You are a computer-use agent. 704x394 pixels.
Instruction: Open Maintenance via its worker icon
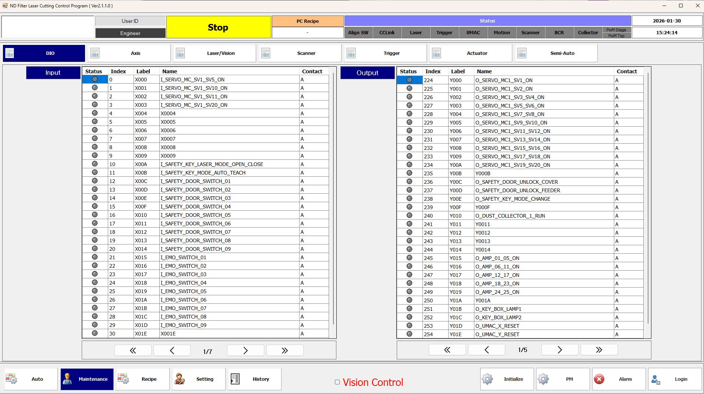pos(68,379)
